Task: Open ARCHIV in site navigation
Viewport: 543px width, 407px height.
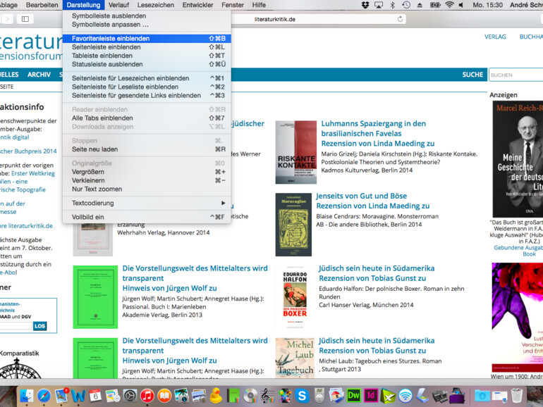Action: pos(39,75)
